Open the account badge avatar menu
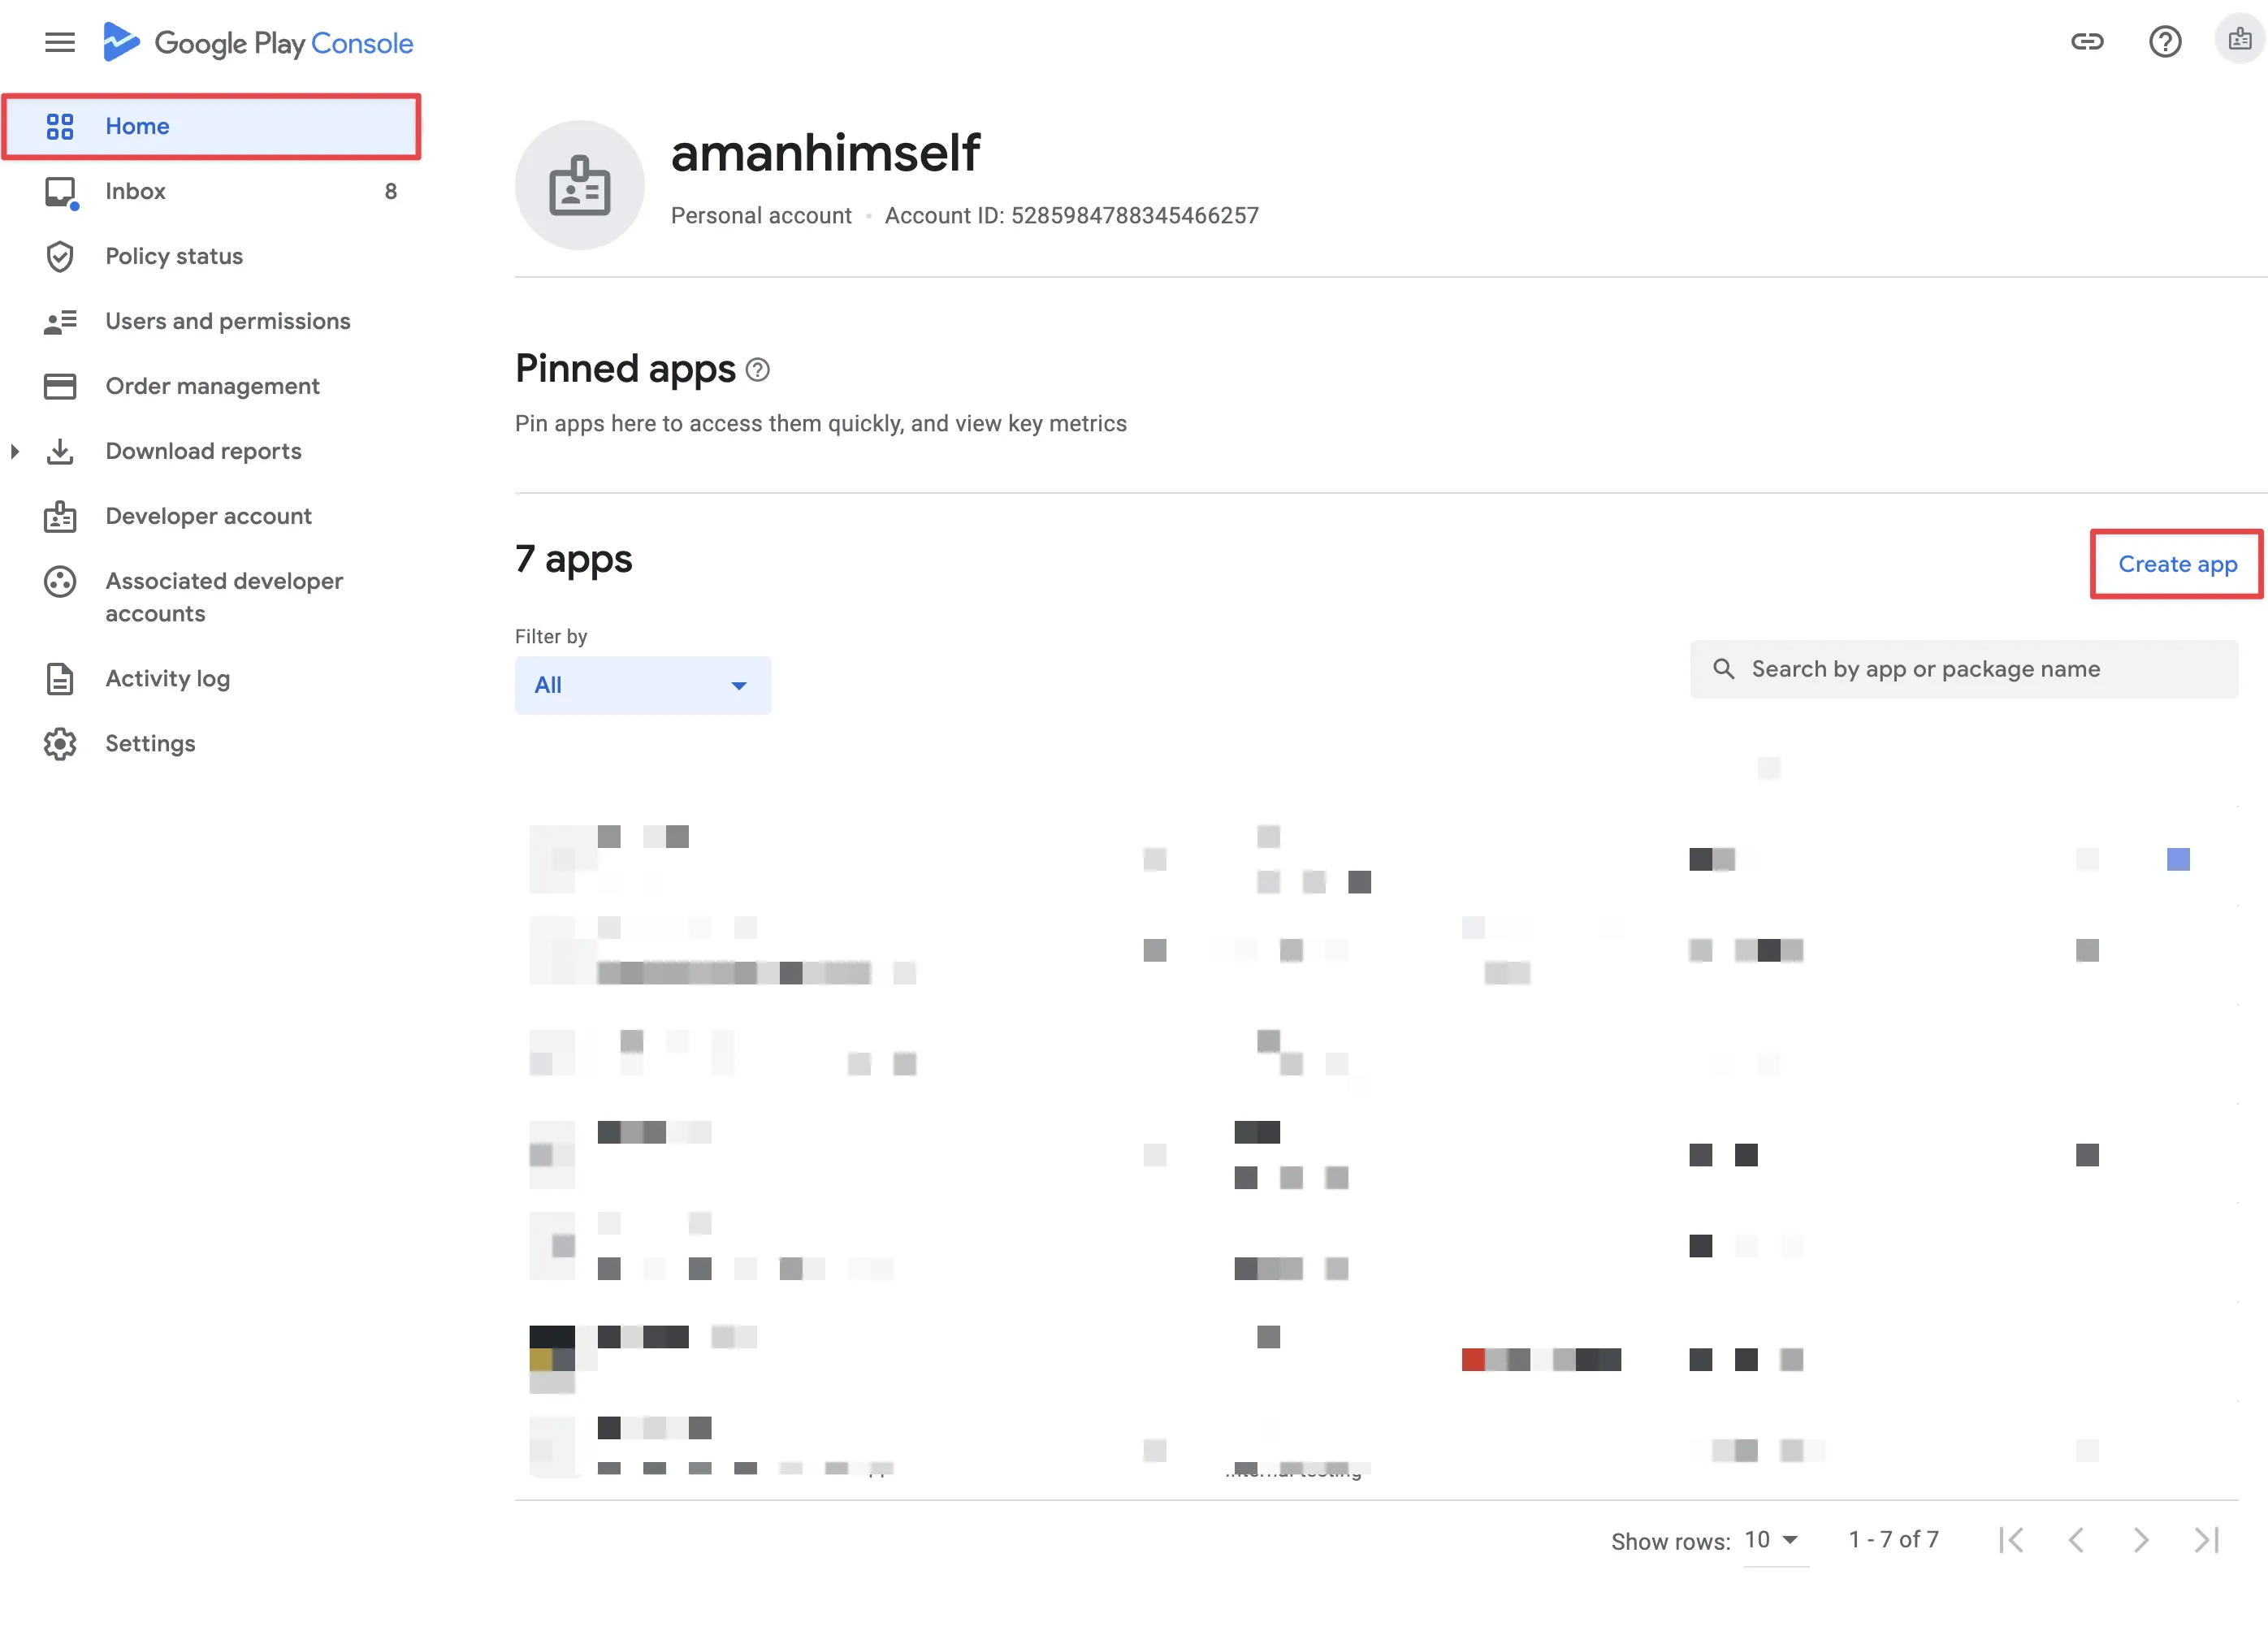 pos(2240,40)
